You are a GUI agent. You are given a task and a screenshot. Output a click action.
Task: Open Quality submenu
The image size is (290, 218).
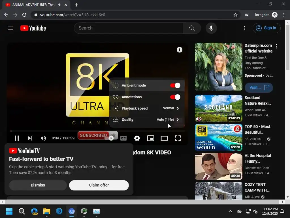[x=147, y=120]
